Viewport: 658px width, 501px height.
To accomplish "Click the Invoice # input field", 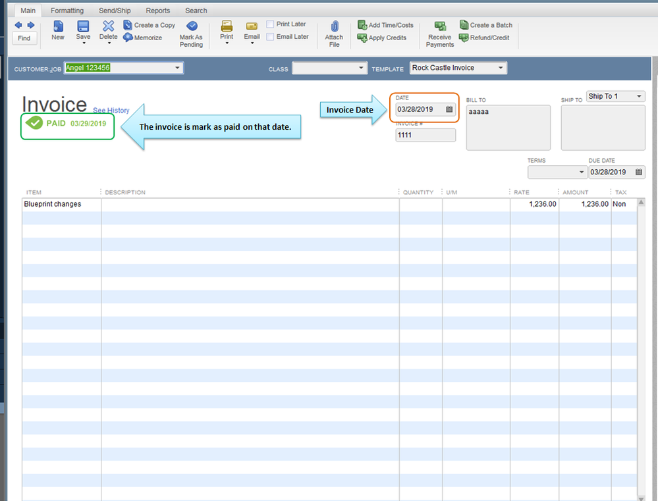I will [425, 135].
